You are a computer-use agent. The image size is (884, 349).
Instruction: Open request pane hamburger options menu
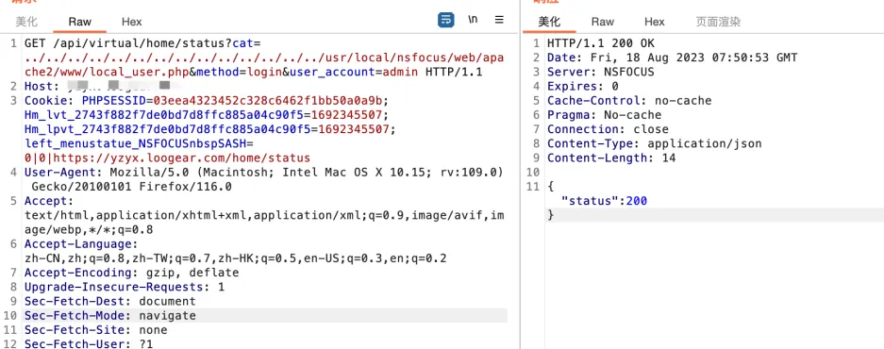point(499,20)
